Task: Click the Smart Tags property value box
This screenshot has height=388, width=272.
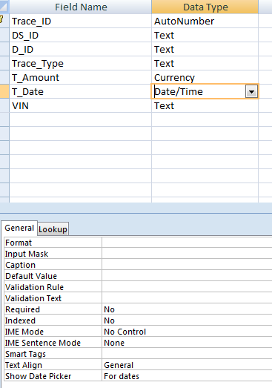Action: [187, 354]
